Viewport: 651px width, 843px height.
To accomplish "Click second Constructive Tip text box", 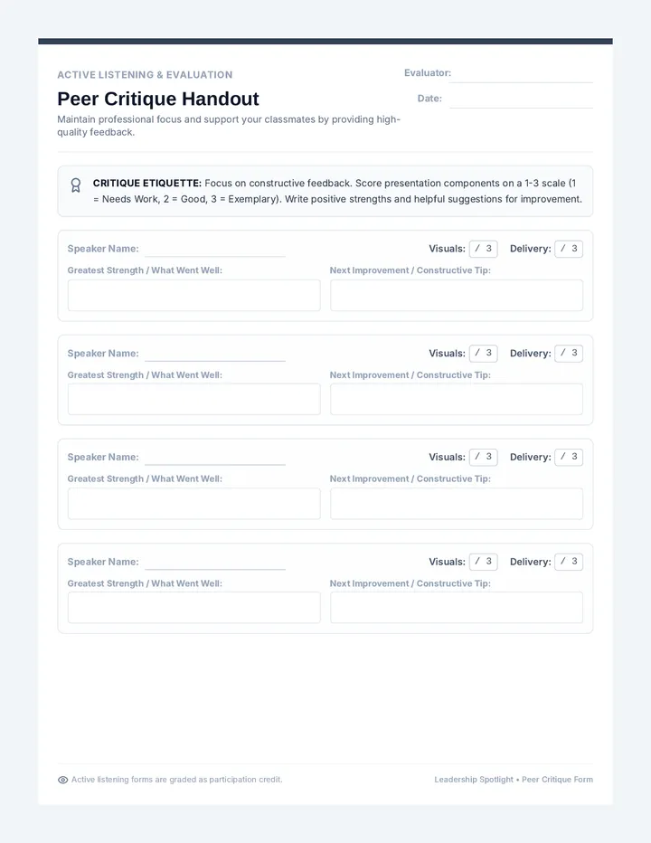I will 457,400.
